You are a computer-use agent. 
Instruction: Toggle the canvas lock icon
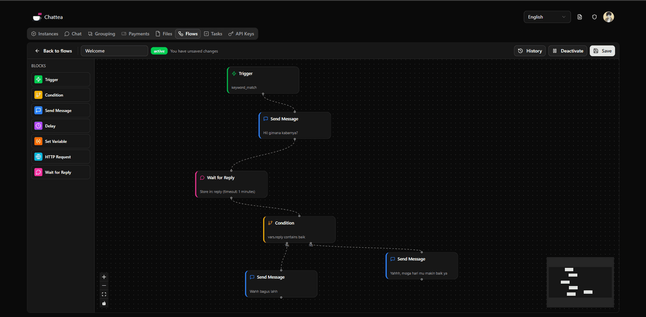104,303
